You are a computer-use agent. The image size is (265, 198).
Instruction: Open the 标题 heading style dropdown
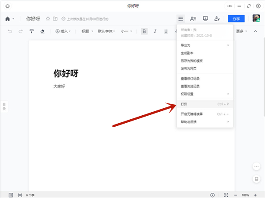[87, 31]
